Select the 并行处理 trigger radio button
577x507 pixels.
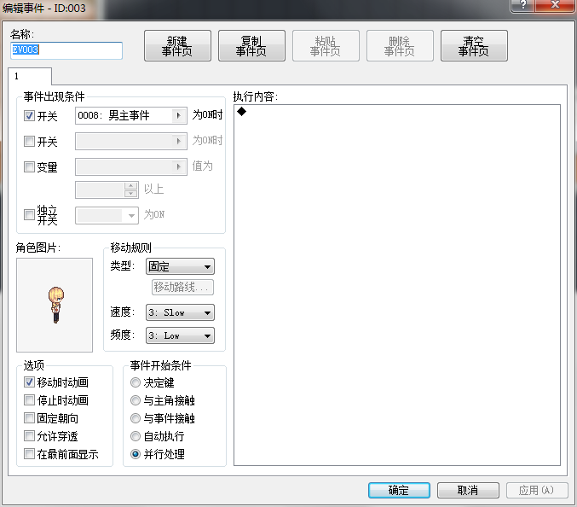click(x=136, y=454)
